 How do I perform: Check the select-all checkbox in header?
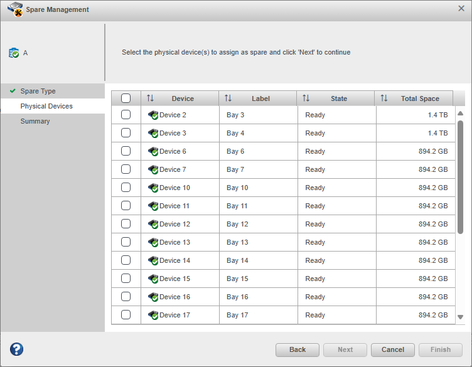(126, 98)
